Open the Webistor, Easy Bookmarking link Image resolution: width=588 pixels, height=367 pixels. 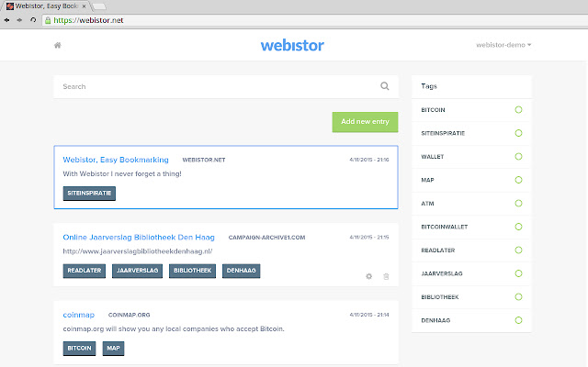click(x=116, y=160)
